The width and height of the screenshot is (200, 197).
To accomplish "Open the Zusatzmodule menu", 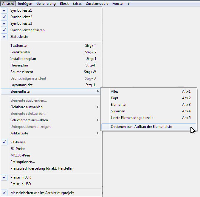I will [97, 4].
